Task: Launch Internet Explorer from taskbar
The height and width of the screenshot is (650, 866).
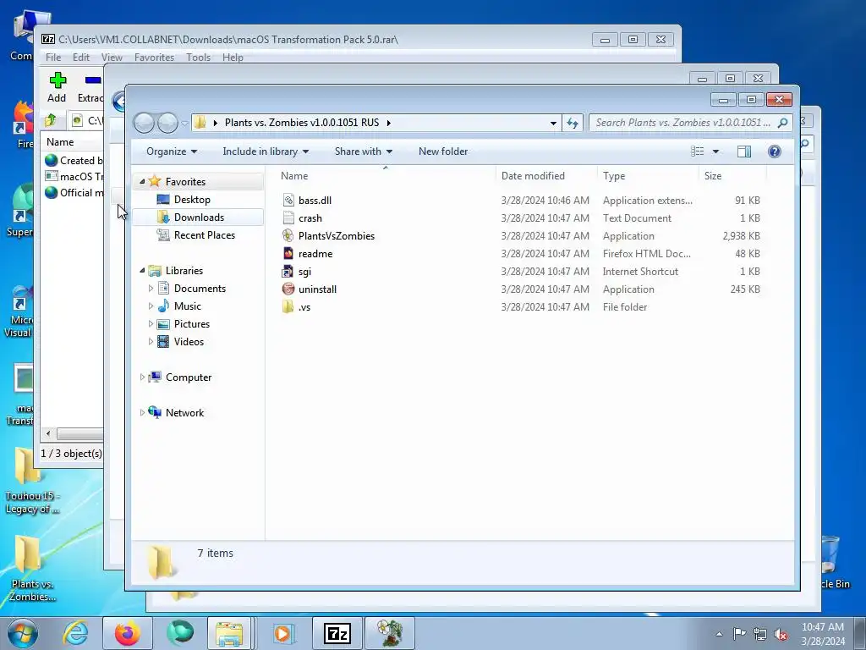Action: tap(75, 633)
